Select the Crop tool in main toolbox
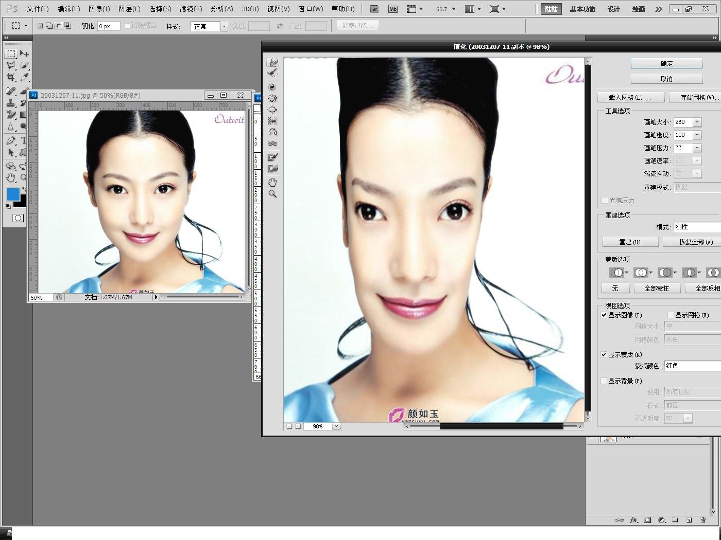The width and height of the screenshot is (721, 540). pos(11,78)
